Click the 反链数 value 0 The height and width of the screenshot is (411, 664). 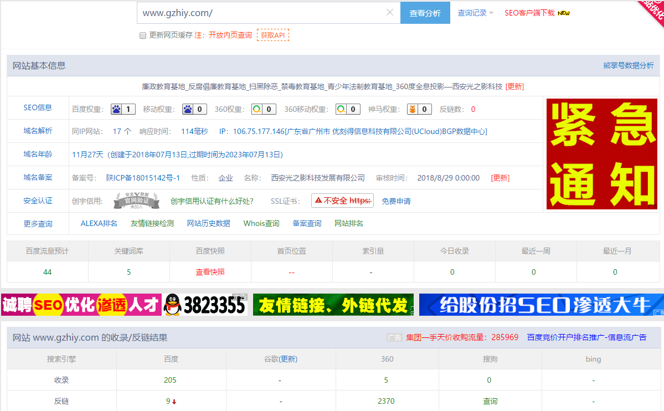point(473,109)
